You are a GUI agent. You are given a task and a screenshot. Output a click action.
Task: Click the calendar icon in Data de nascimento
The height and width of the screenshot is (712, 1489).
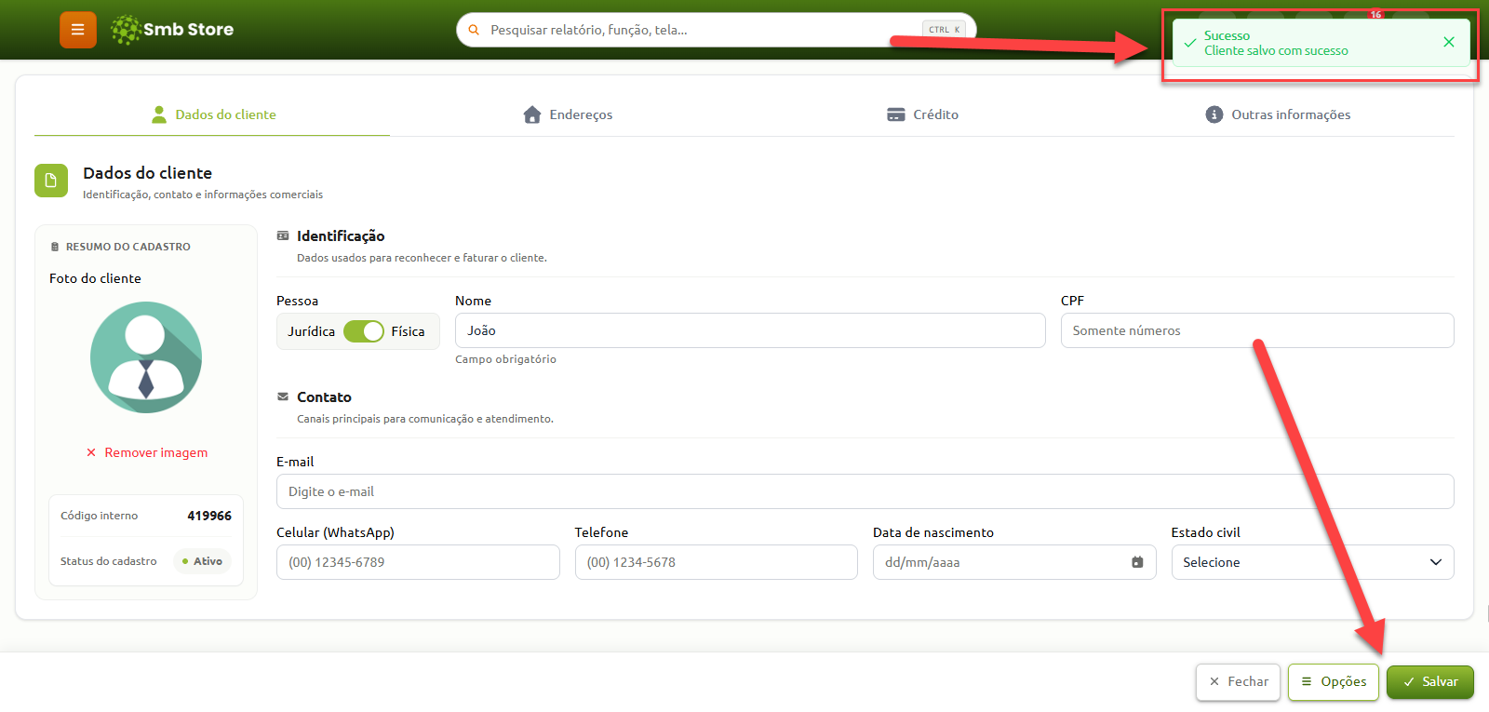click(1137, 562)
